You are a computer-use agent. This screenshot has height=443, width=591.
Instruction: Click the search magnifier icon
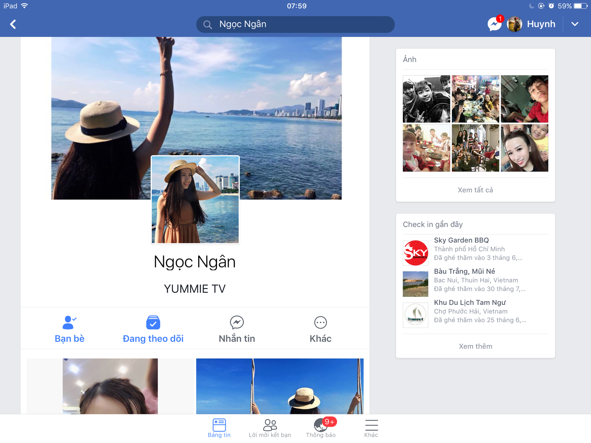208,25
